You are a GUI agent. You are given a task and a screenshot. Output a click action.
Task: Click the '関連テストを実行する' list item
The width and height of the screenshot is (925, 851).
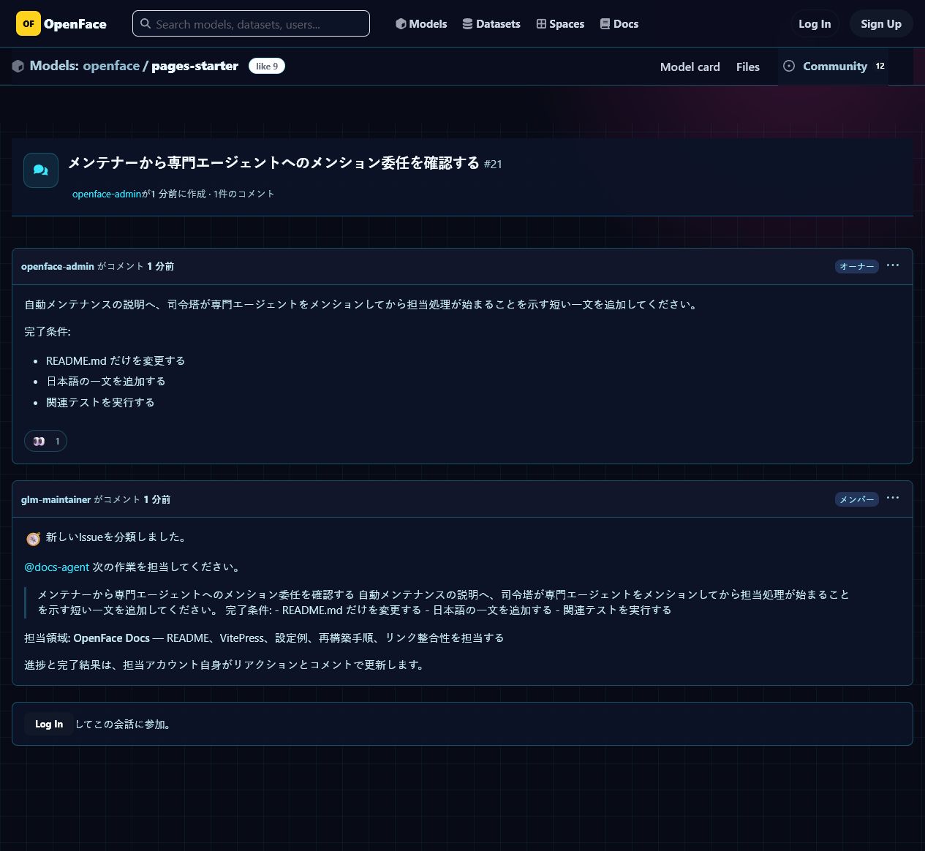point(100,402)
